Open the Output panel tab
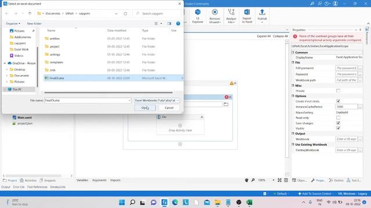This screenshot has height=208, width=371. (x=6, y=187)
